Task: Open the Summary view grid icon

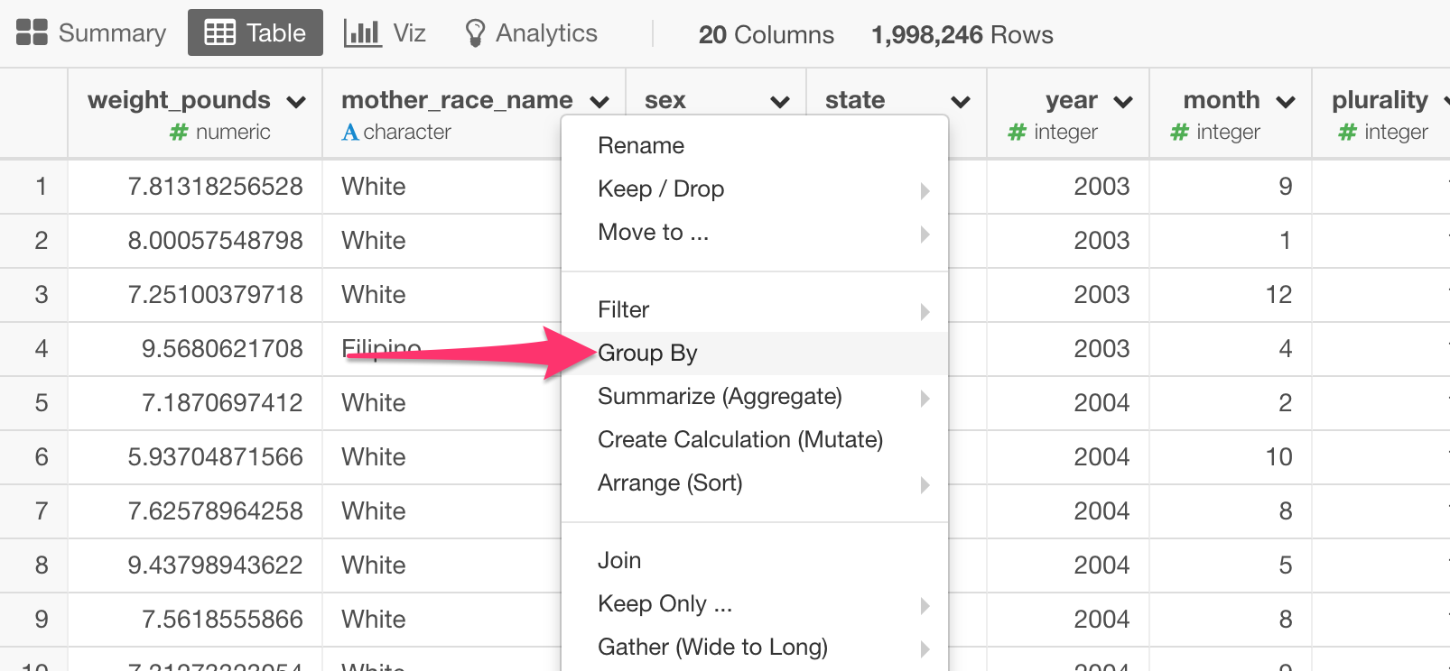Action: [x=32, y=32]
